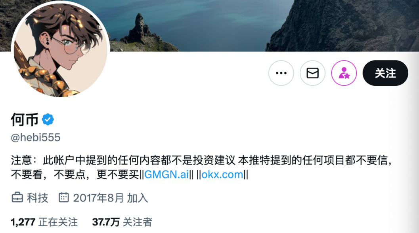The image size is (419, 233).
Task: Follow the account with 关注 button
Action: tap(385, 73)
